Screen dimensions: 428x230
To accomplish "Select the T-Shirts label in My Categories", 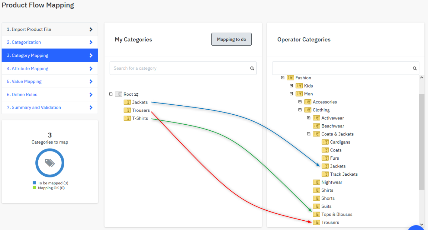I will point(140,118).
